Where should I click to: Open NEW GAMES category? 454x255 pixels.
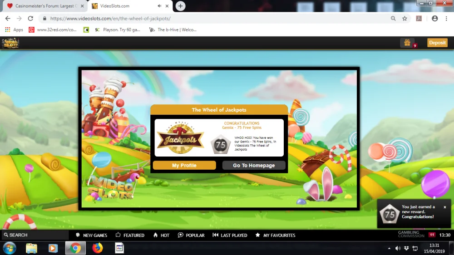coord(92,235)
